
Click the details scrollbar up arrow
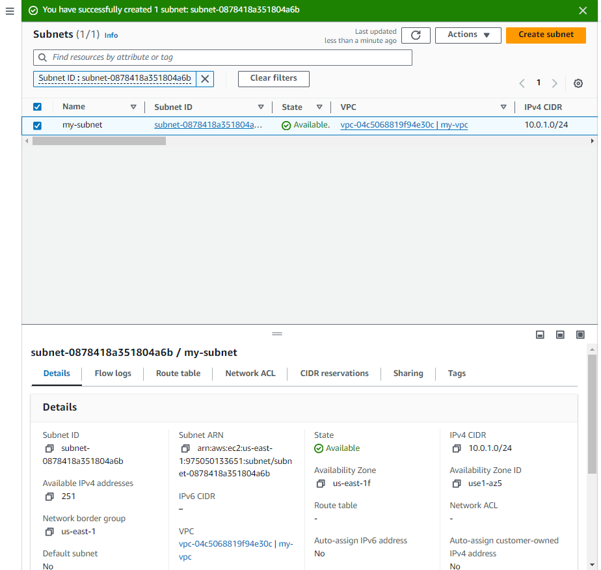[x=592, y=349]
